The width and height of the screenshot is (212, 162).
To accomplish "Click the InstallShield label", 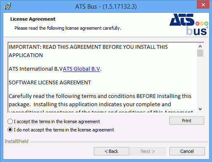I will tap(17, 141).
